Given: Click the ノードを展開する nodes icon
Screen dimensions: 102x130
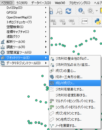Looking at the screenshot, I should 52,126.
